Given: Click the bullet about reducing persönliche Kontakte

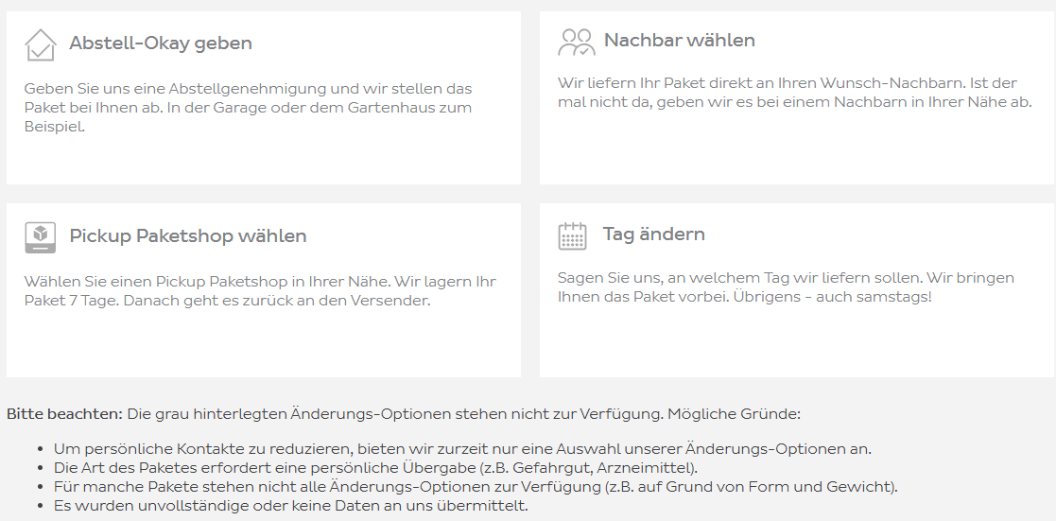Looking at the screenshot, I should [462, 449].
